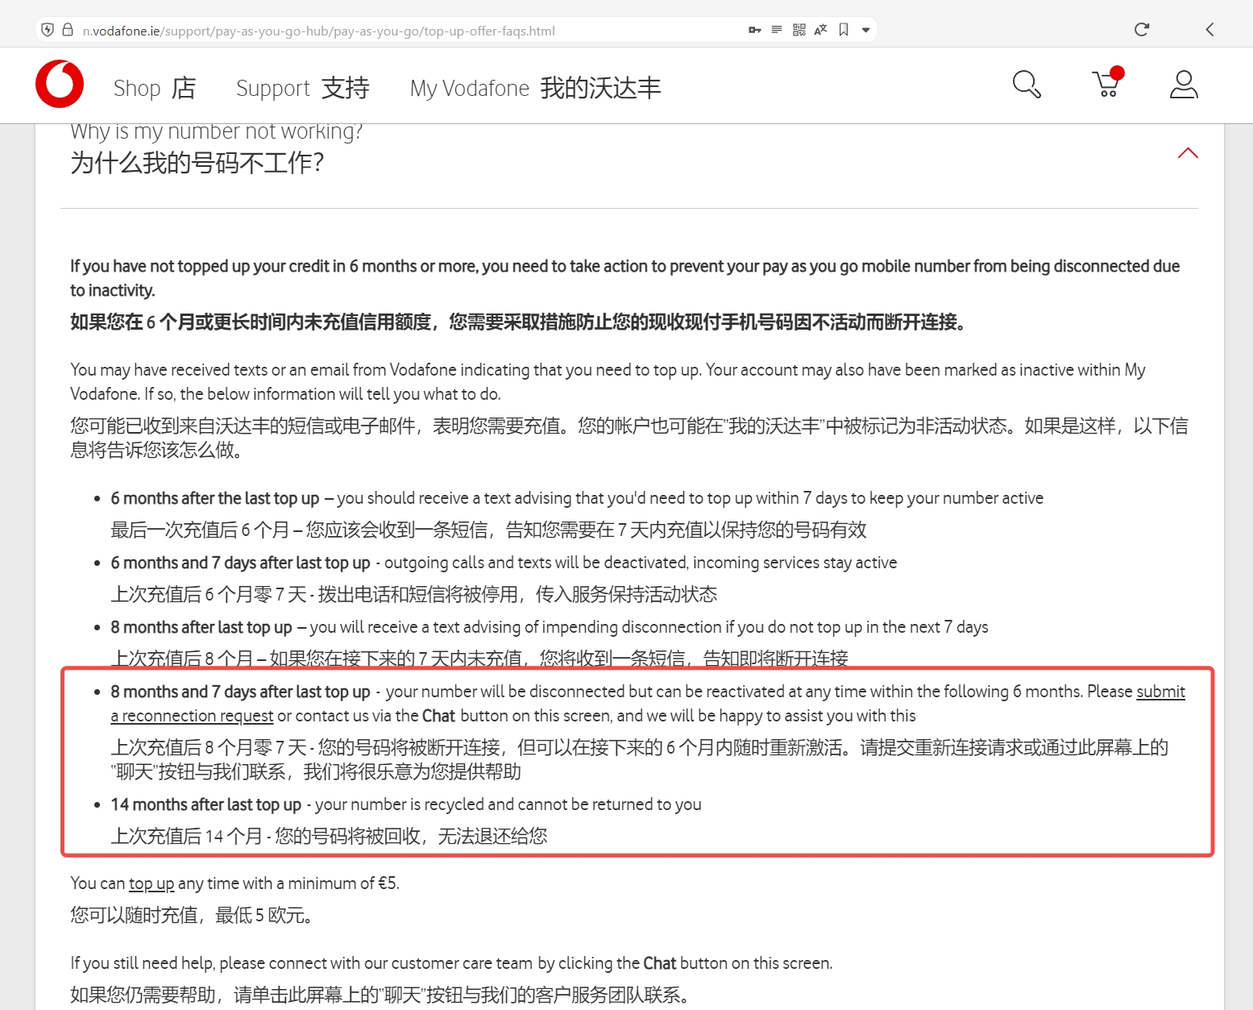Click the 'Why is my number not working?' heading
This screenshot has width=1253, height=1010.
[x=216, y=131]
